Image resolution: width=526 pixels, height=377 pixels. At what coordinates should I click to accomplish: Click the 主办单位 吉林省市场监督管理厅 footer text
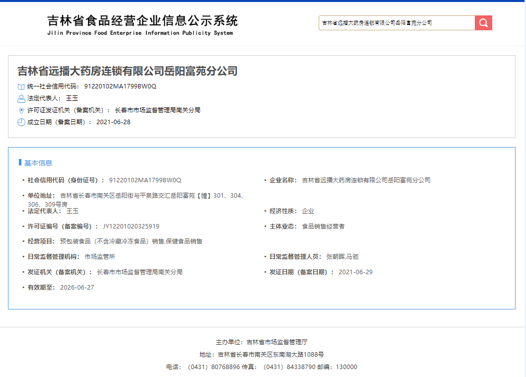263,341
